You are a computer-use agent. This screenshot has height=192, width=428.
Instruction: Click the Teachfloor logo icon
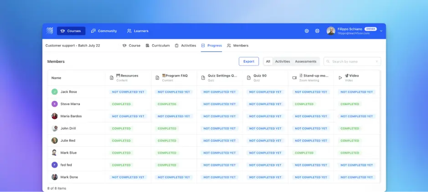(x=50, y=31)
